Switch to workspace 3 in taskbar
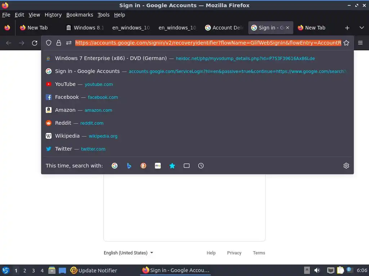This screenshot has height=276, width=369. point(34,271)
